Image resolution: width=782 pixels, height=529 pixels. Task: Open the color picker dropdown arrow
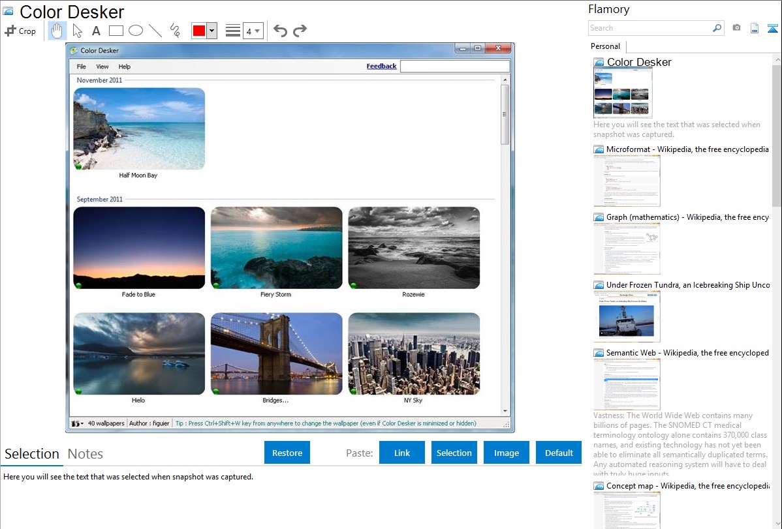(211, 31)
